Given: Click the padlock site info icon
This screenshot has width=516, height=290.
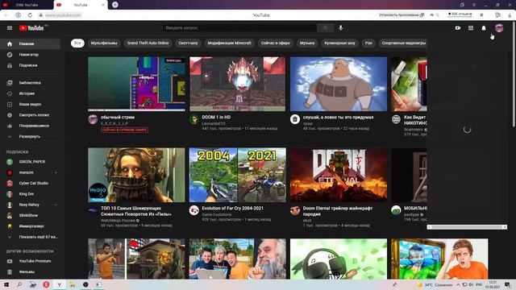Looking at the screenshot, I should pos(41,15).
